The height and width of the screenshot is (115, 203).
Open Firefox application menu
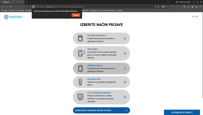pos(200,7)
